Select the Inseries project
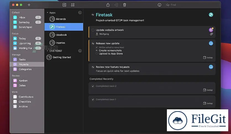231x134 pixels. tap(64, 43)
